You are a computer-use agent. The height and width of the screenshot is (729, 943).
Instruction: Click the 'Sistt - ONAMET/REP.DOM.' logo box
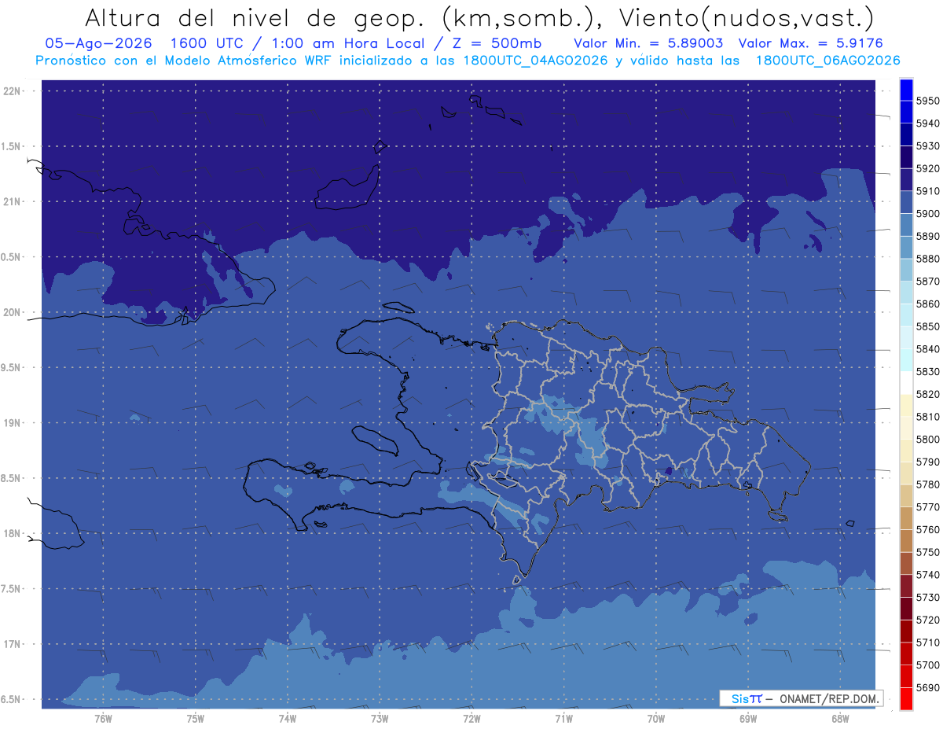click(801, 698)
